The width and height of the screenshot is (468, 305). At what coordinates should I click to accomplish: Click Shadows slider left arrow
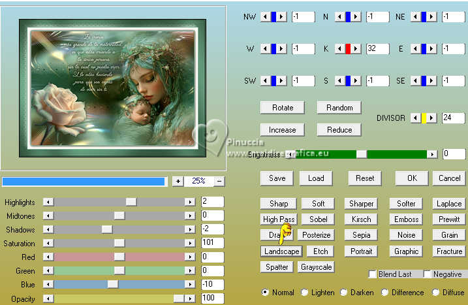point(48,229)
